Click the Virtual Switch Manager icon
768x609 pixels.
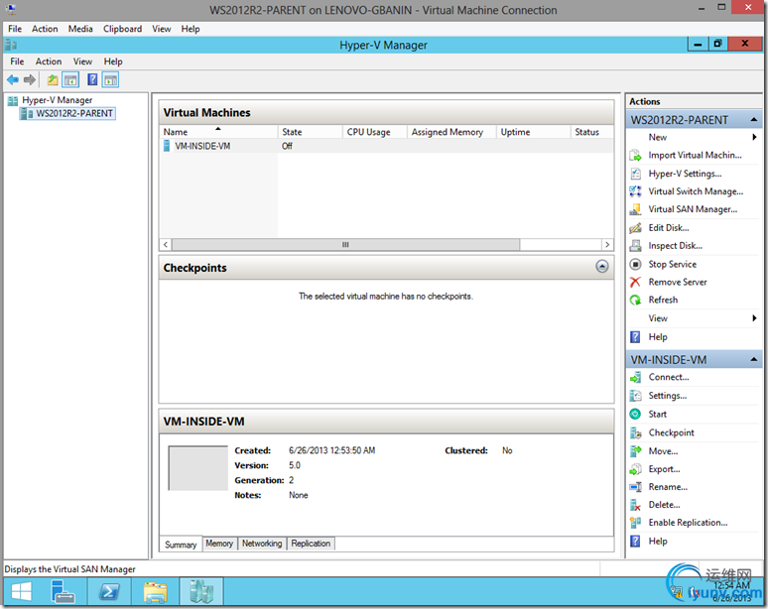click(x=635, y=191)
